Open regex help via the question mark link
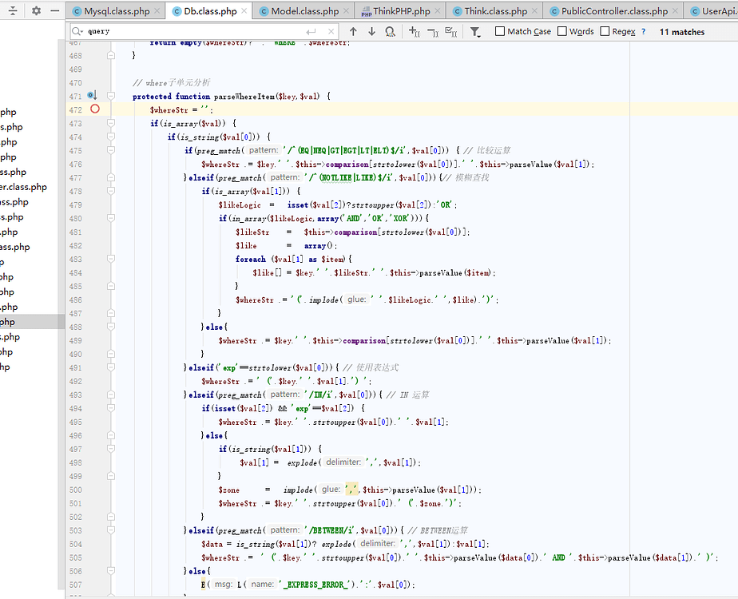The image size is (738, 599). pyautogui.click(x=644, y=31)
